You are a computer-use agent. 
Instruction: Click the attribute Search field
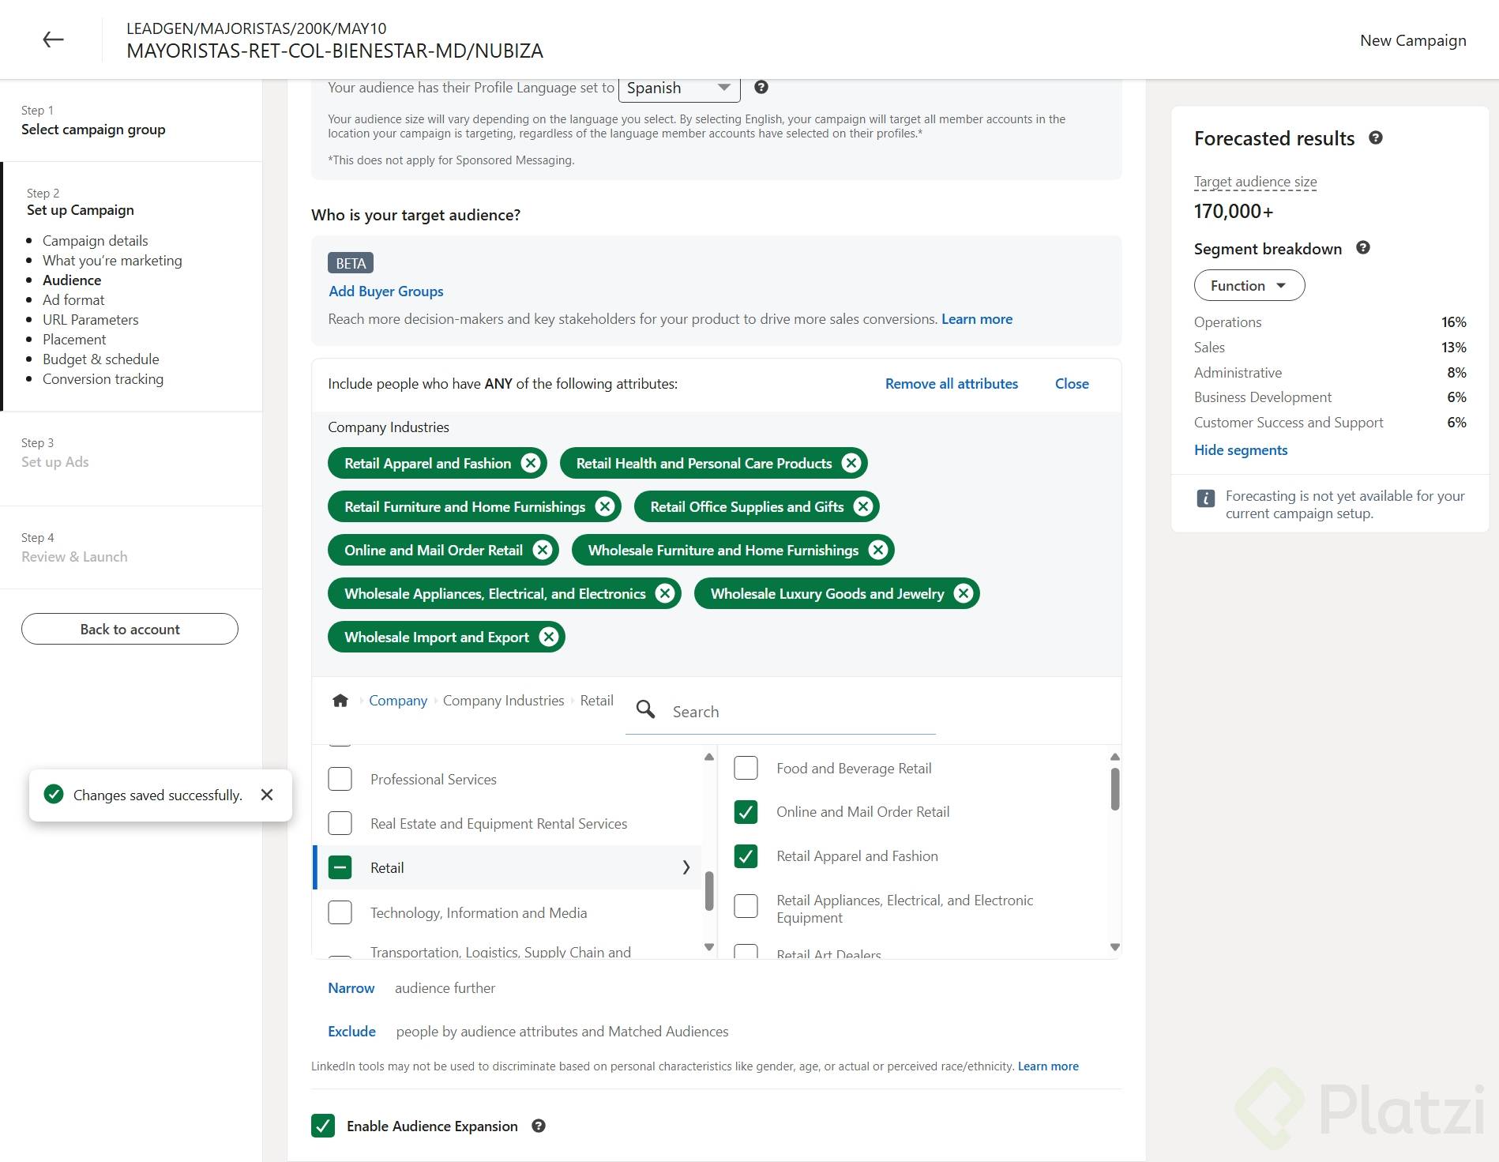[798, 712]
